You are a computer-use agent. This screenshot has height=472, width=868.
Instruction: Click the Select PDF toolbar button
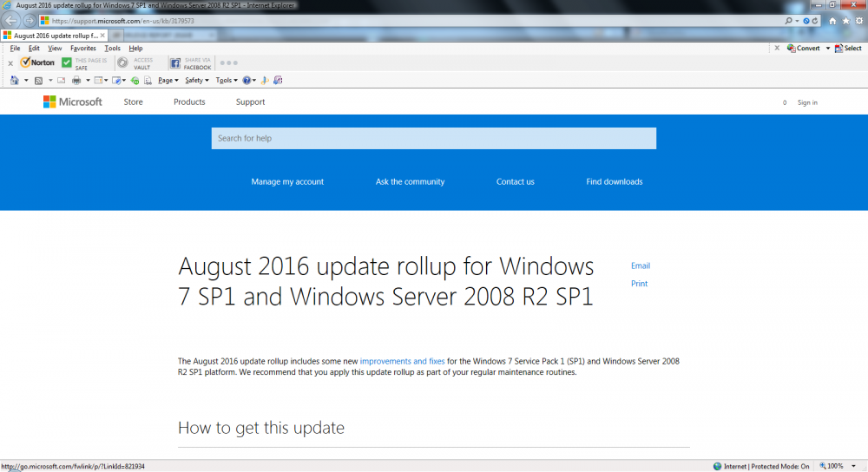[848, 48]
